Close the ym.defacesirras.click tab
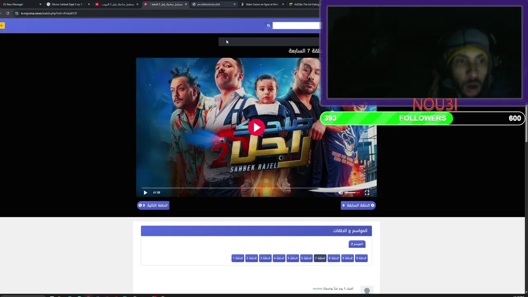The image size is (528, 297). click(x=235, y=4)
